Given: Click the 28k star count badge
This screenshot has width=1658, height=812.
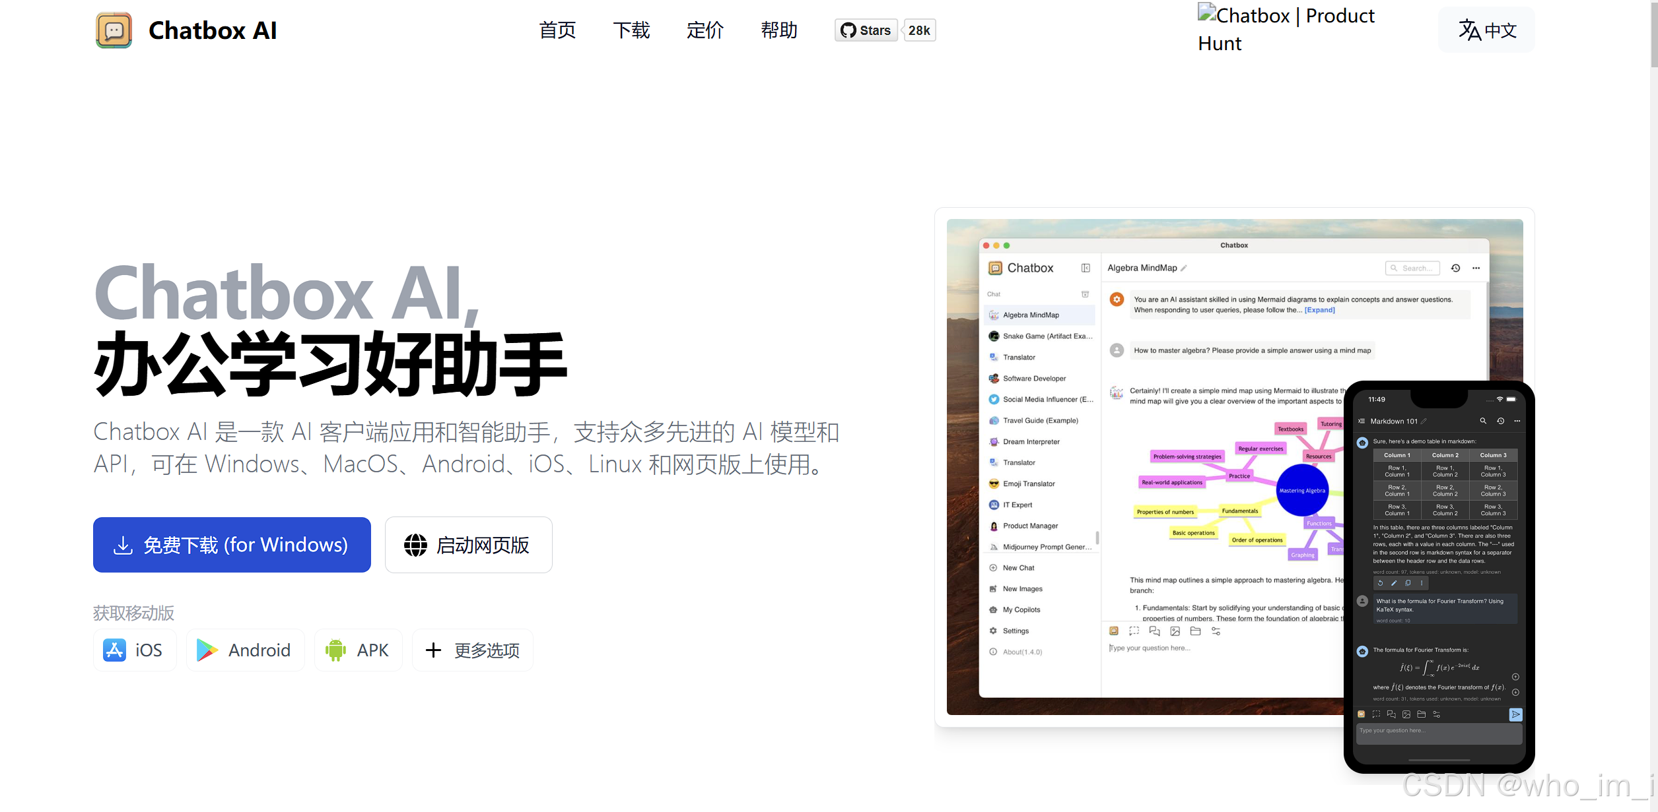Looking at the screenshot, I should pyautogui.click(x=919, y=30).
